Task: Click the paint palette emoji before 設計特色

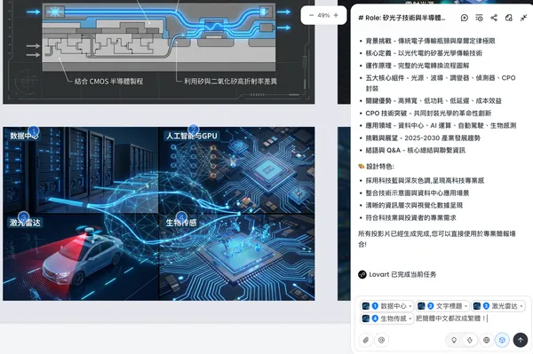Action: pos(362,166)
